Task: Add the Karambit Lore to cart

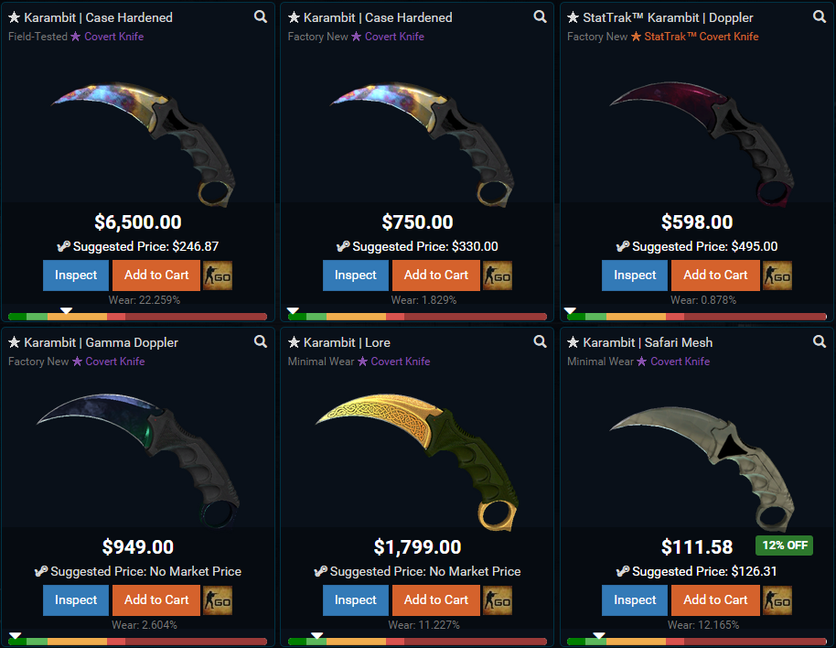Action: [x=436, y=600]
